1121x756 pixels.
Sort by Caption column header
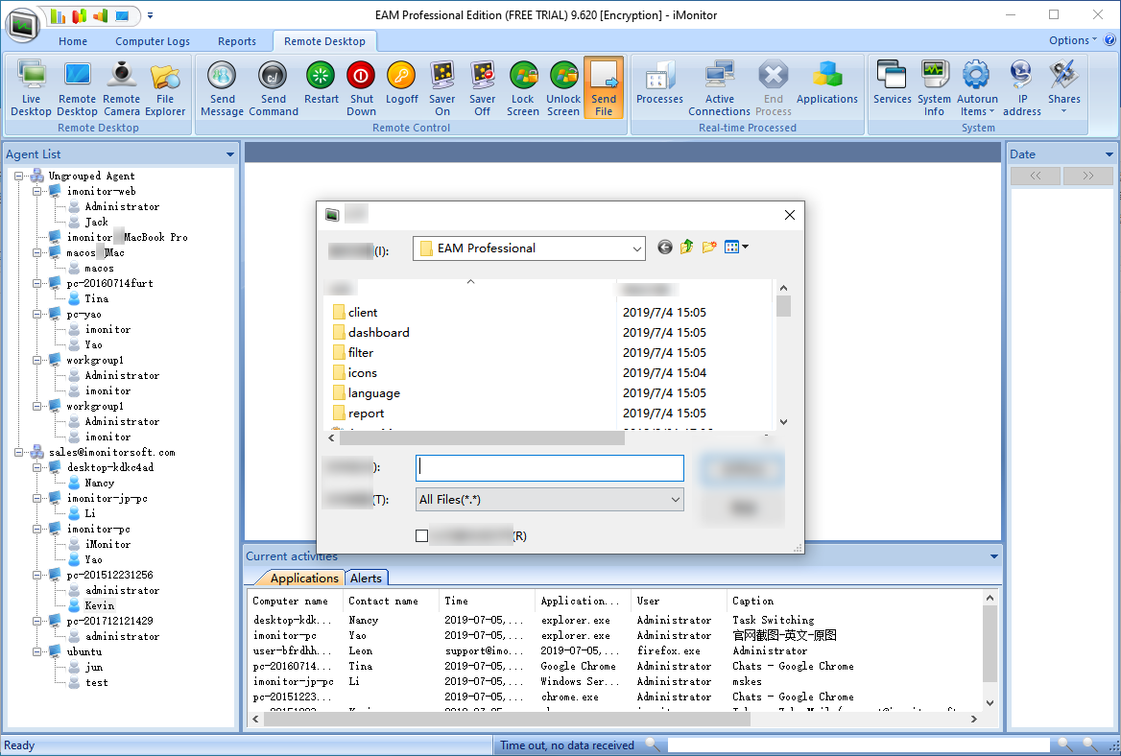click(x=854, y=601)
